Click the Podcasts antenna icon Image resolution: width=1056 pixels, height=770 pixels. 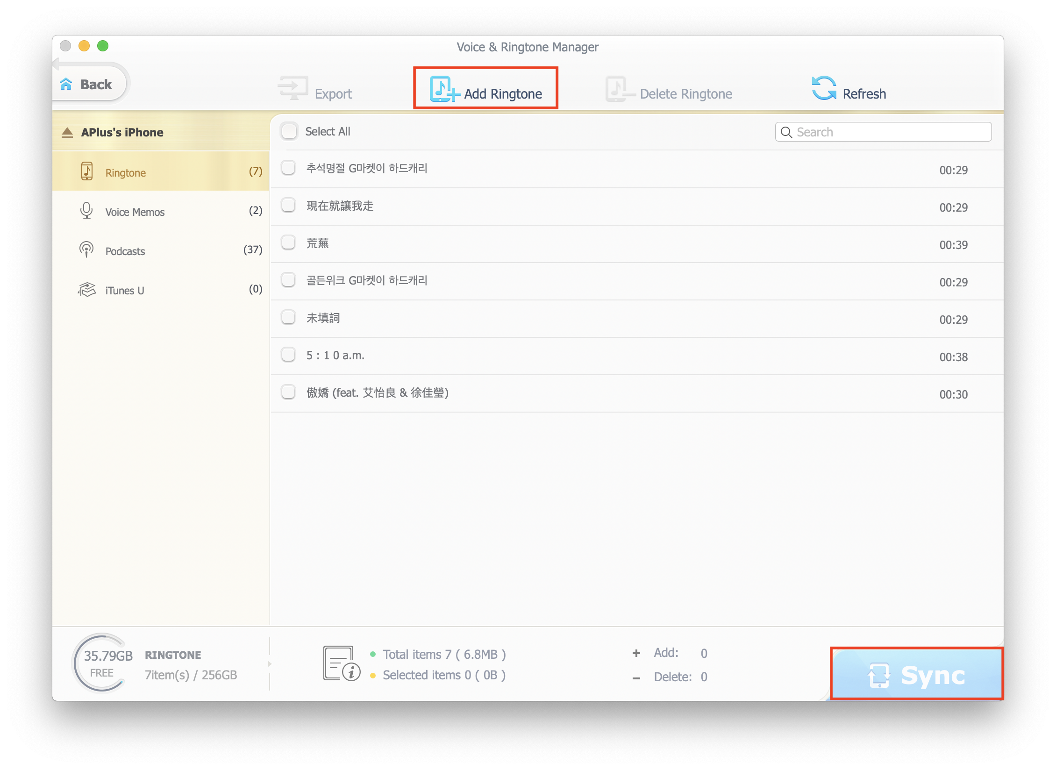[x=86, y=250]
